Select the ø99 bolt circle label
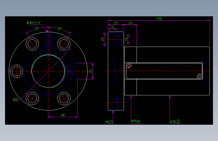218x141 pixels. click(x=15, y=100)
